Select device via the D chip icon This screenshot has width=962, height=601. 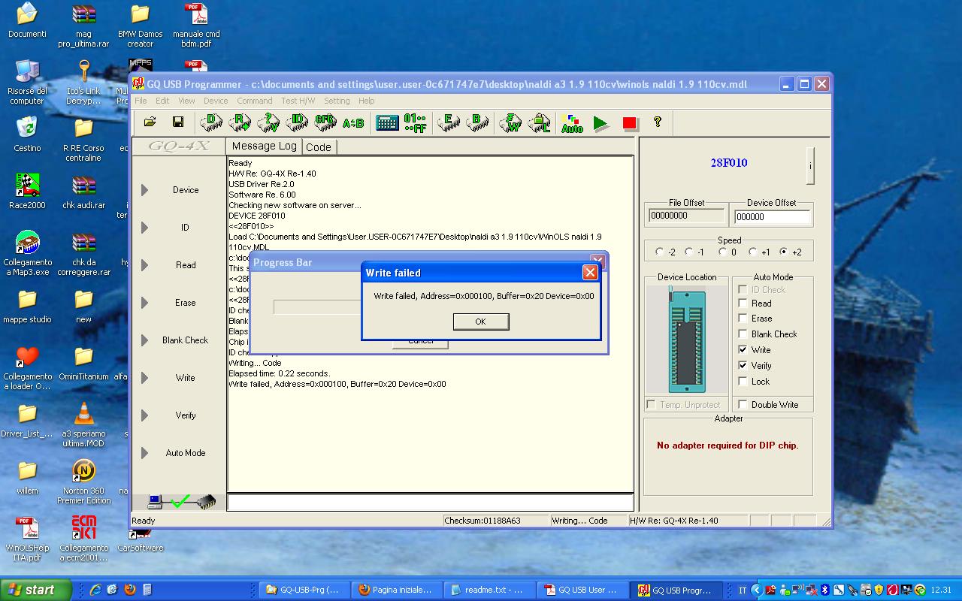point(211,122)
